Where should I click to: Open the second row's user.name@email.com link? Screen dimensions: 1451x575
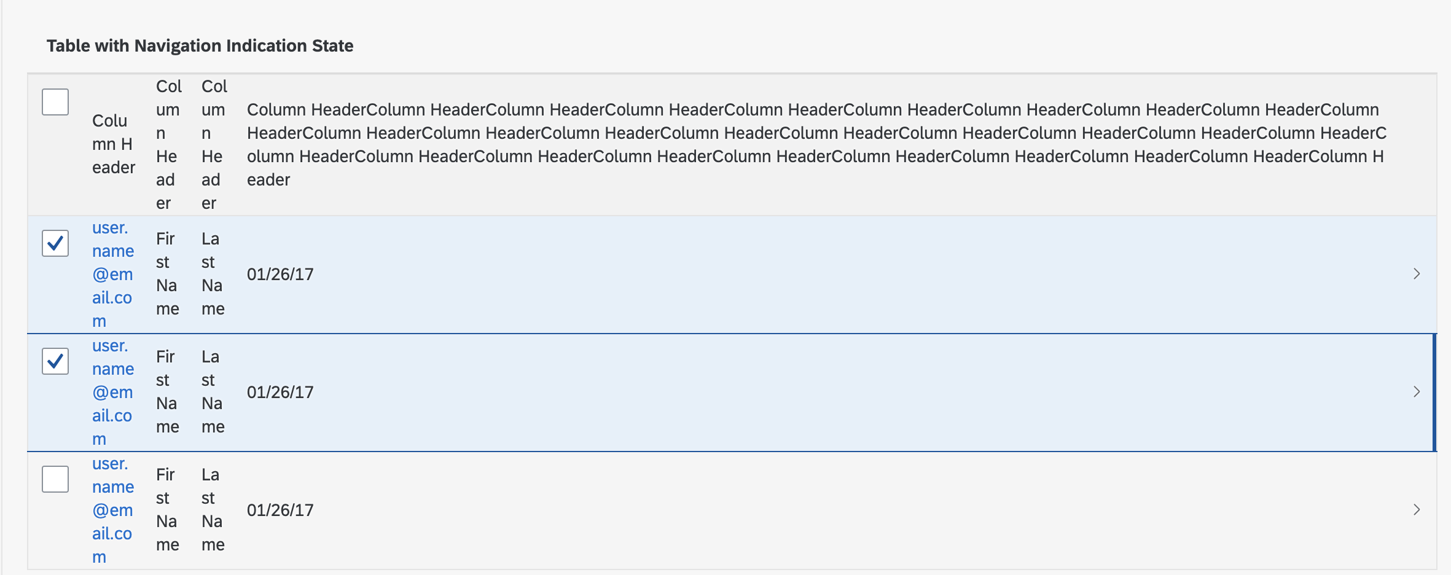click(x=113, y=392)
